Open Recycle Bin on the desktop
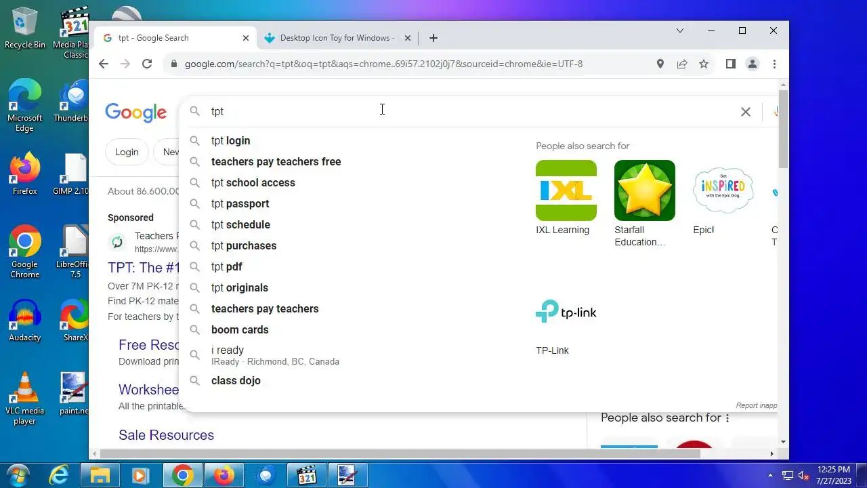 25,28
